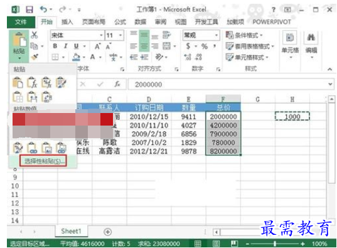
Task: Toggle Align Right
Action: tap(155, 46)
